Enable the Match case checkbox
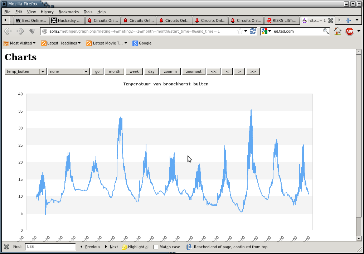Viewport: 364px width, 254px height. coord(156,247)
